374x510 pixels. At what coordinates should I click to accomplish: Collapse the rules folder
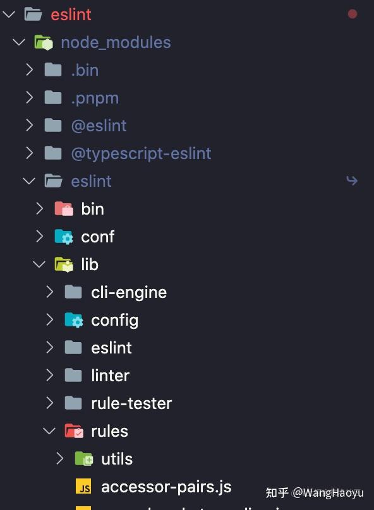coord(49,430)
